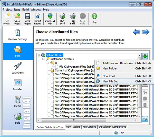Open a project with Open Project

(x=17, y=19)
